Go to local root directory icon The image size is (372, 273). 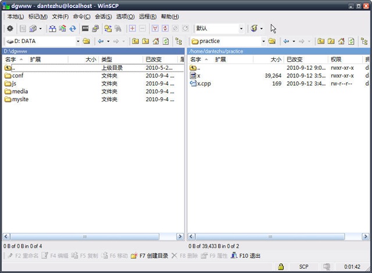[145, 41]
